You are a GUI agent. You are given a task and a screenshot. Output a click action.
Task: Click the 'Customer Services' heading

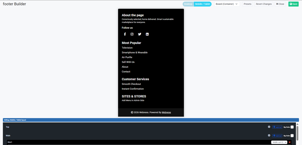coord(135,79)
